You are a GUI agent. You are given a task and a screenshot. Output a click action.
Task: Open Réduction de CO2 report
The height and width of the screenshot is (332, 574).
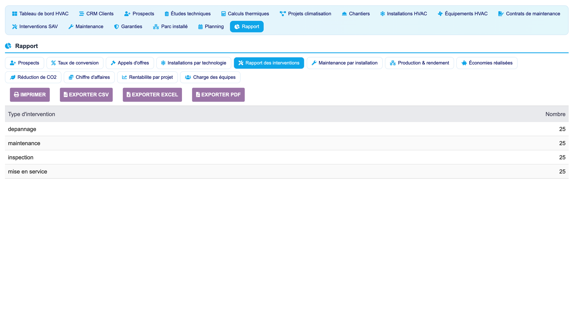(33, 78)
